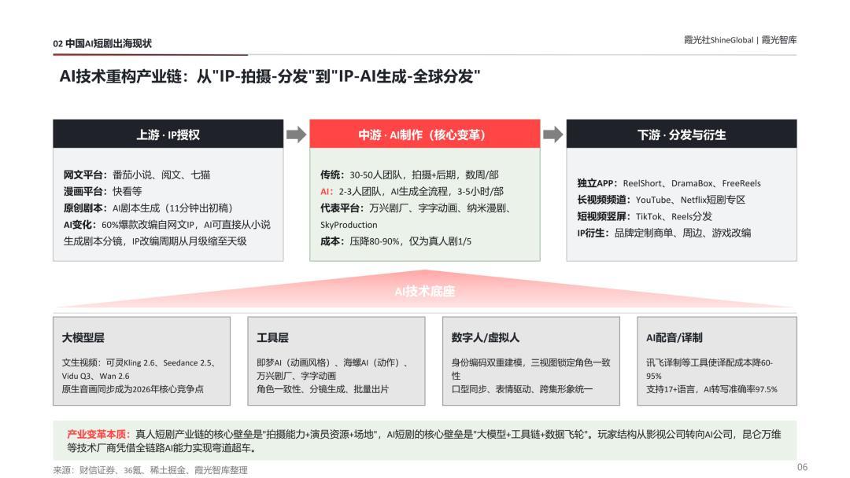This screenshot has width=850, height=478.
Task: Select the line '网文平台：番茄小说、阅文、七猫'
Action: [x=137, y=175]
